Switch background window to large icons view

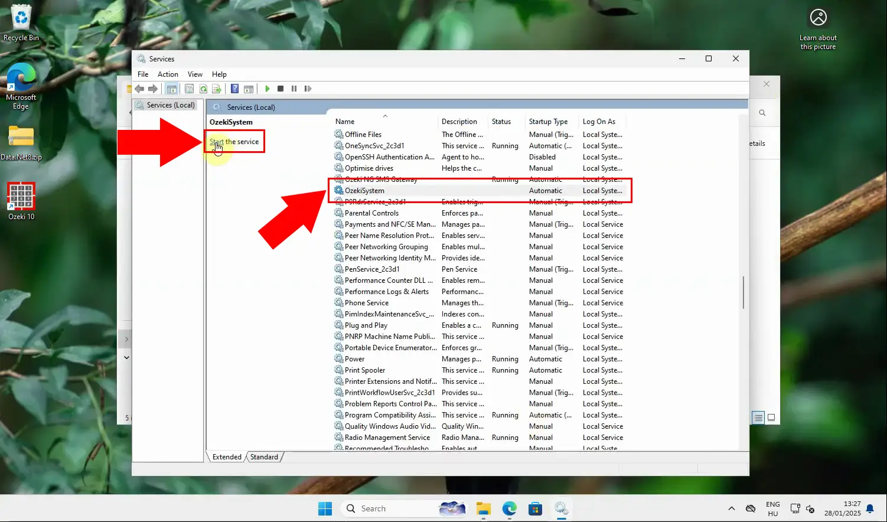[771, 417]
